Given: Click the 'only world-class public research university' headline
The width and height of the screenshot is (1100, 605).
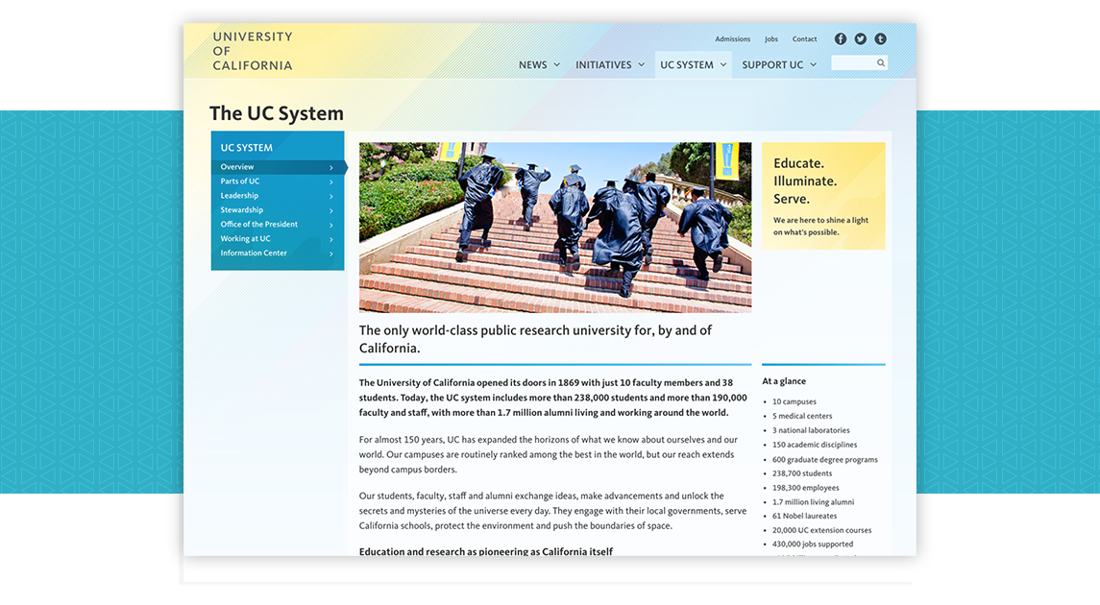Looking at the screenshot, I should 535,339.
